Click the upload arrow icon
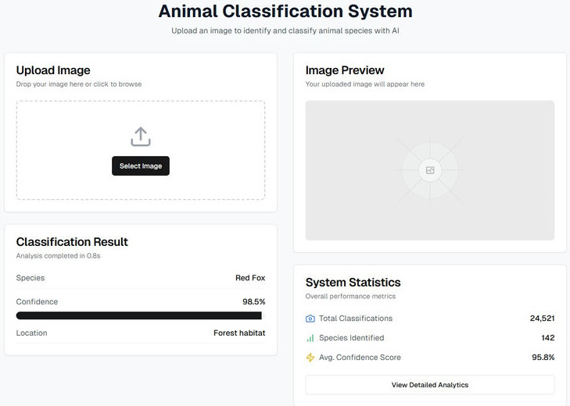This screenshot has height=406, width=570. click(141, 137)
